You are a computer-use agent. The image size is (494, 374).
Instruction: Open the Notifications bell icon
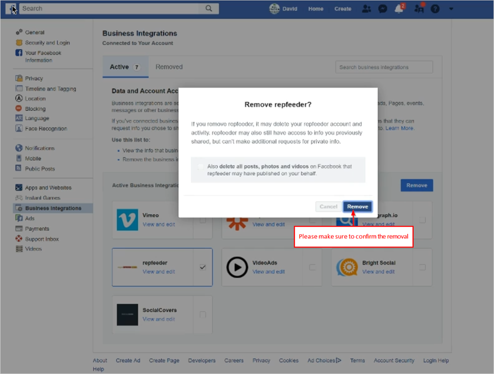[399, 9]
